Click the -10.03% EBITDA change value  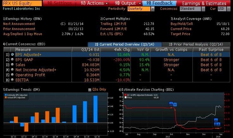click(x=123, y=80)
